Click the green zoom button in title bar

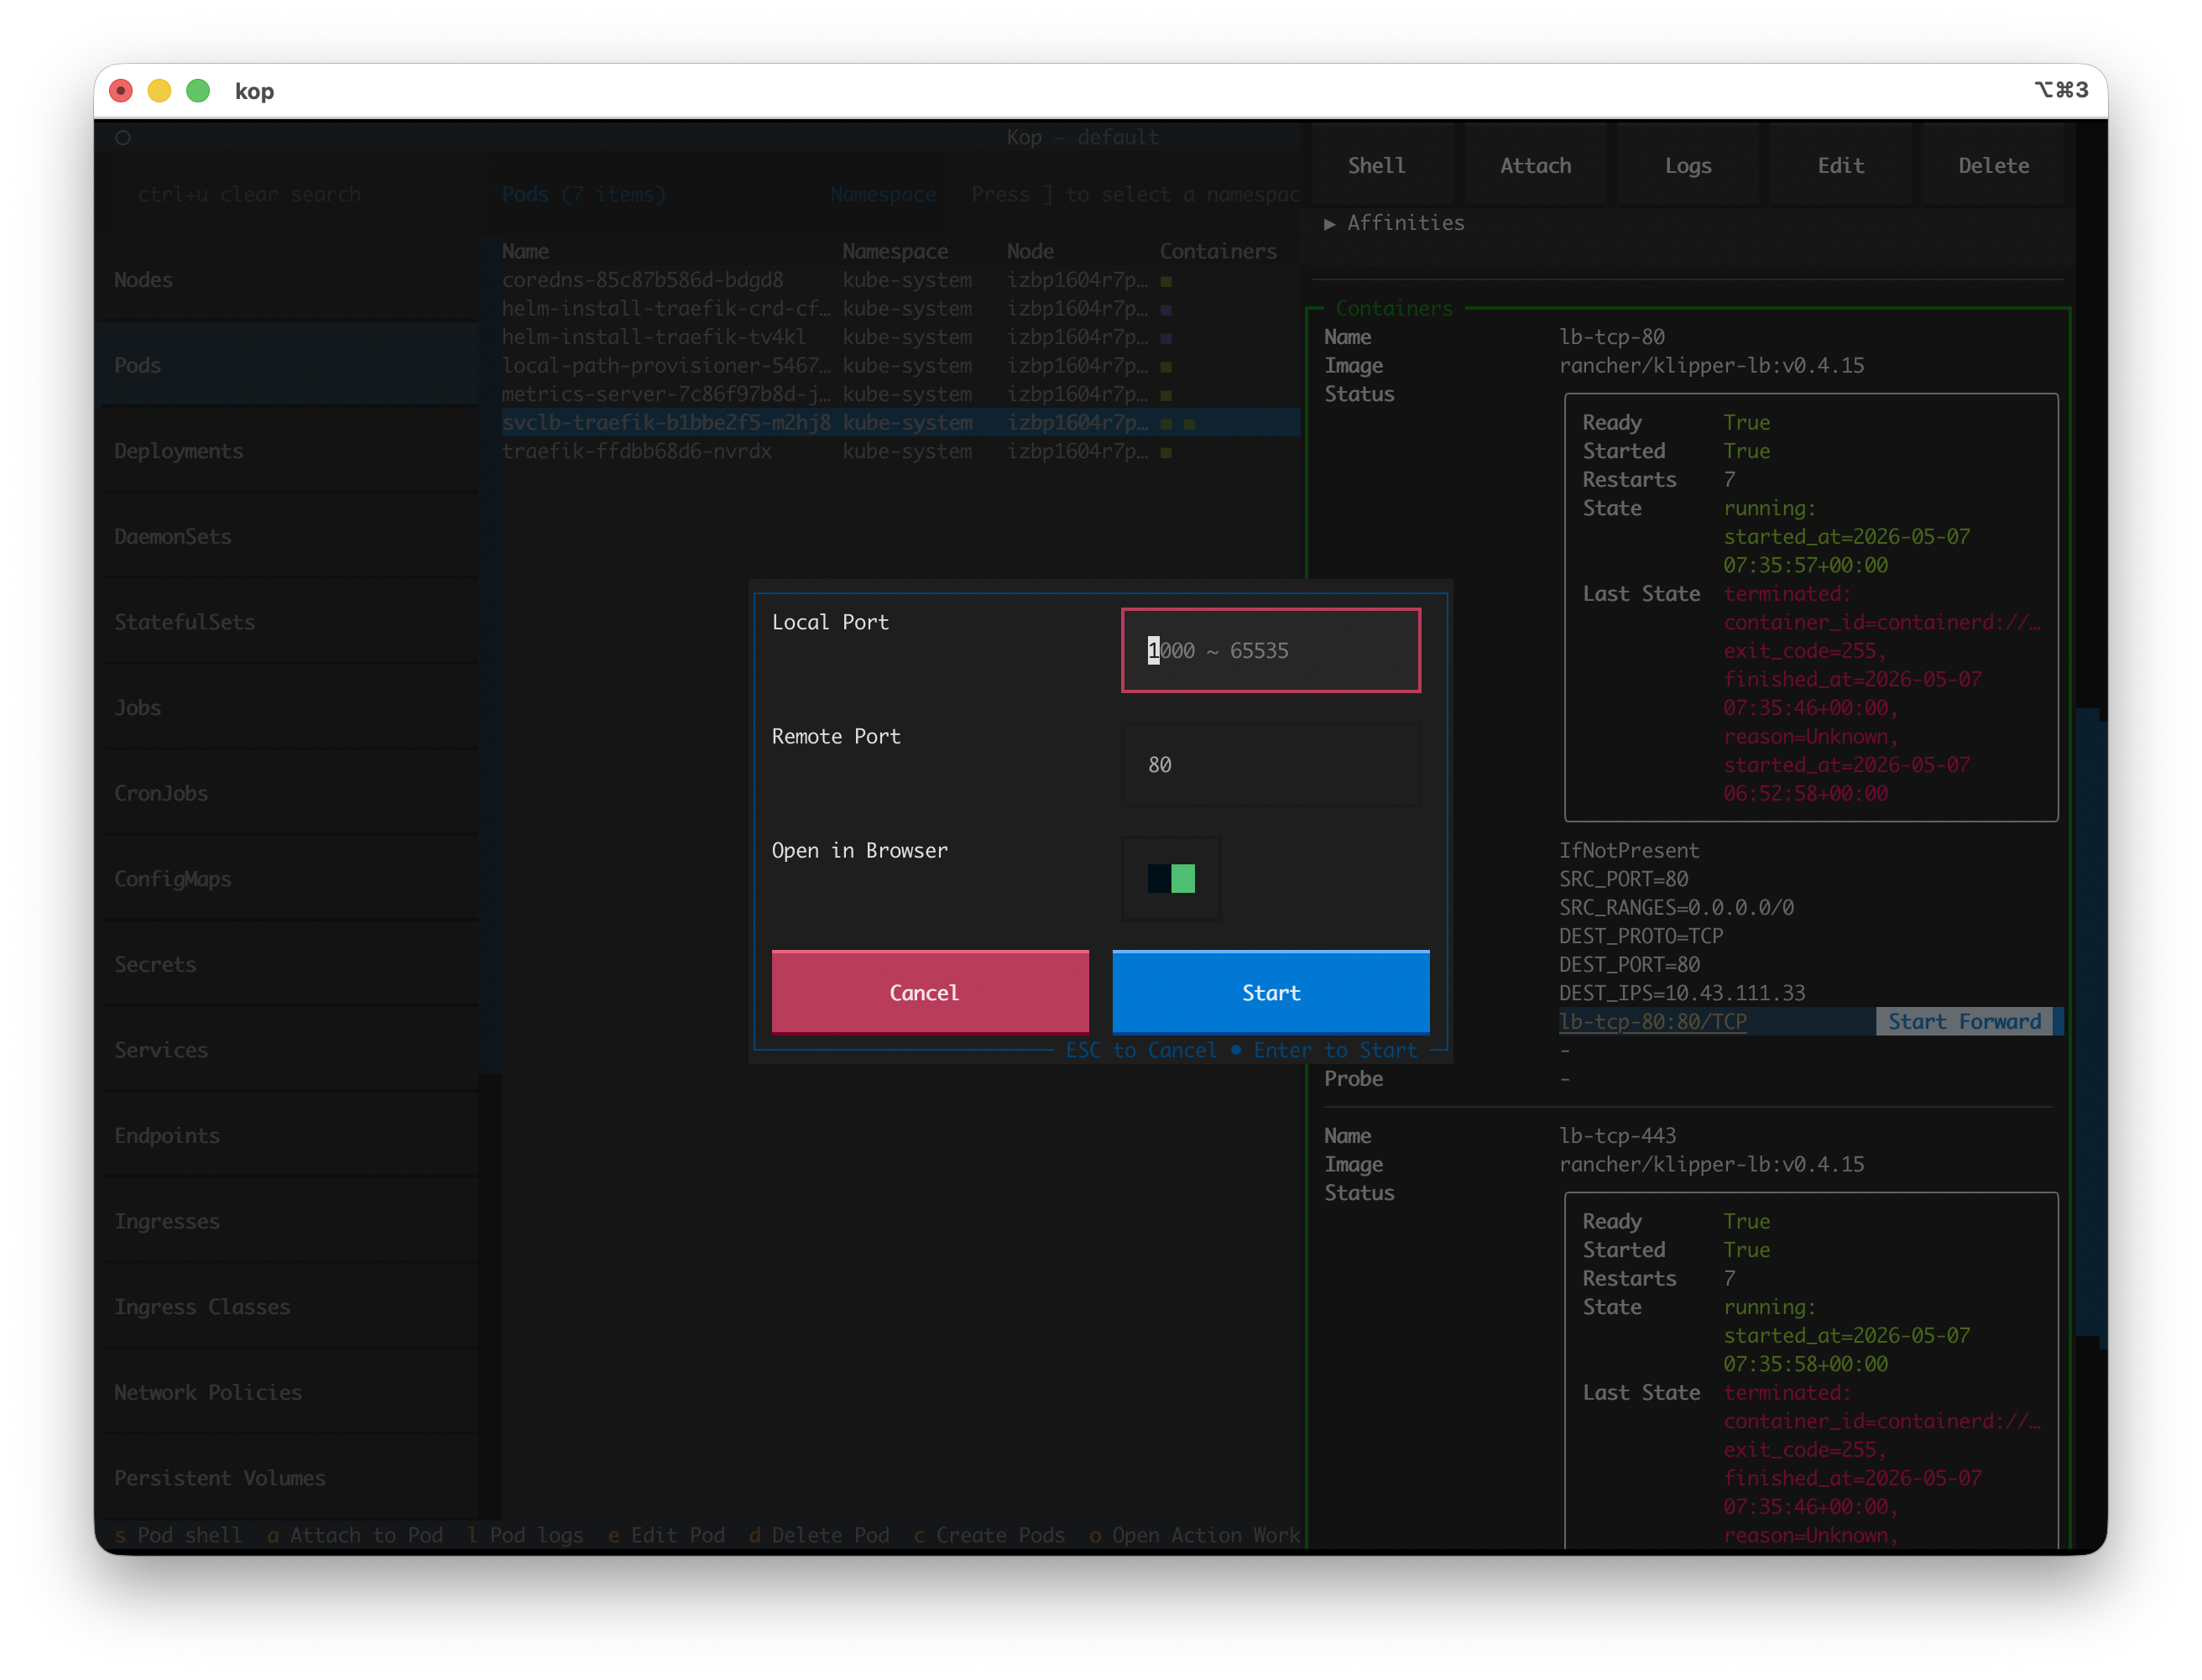(x=198, y=91)
